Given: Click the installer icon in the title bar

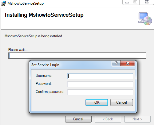Looking at the screenshot, I should click(3, 3).
